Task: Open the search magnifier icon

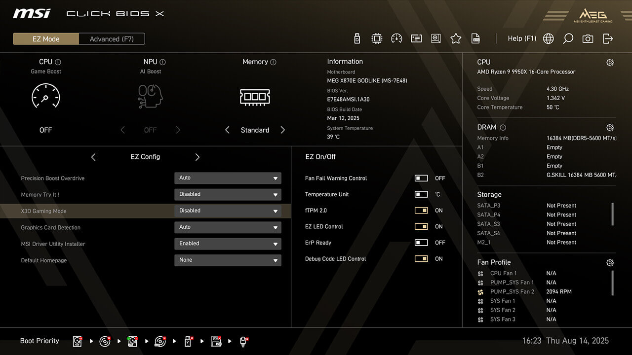Action: pos(568,38)
